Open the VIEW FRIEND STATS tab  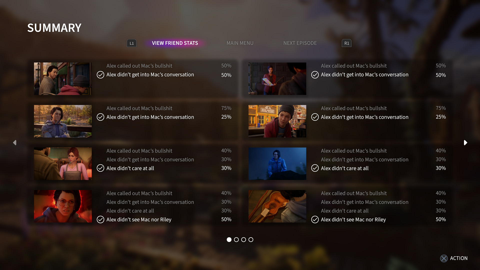click(175, 43)
